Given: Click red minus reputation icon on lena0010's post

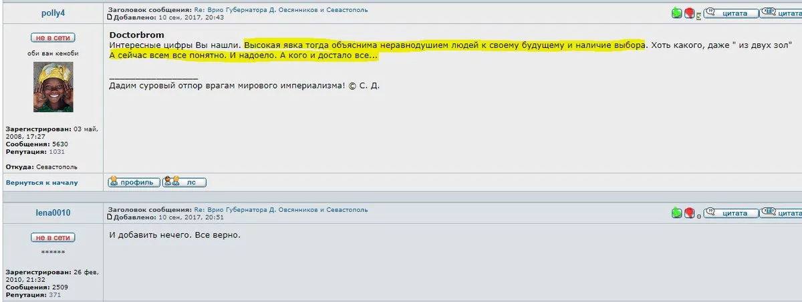Looking at the screenshot, I should point(689,213).
